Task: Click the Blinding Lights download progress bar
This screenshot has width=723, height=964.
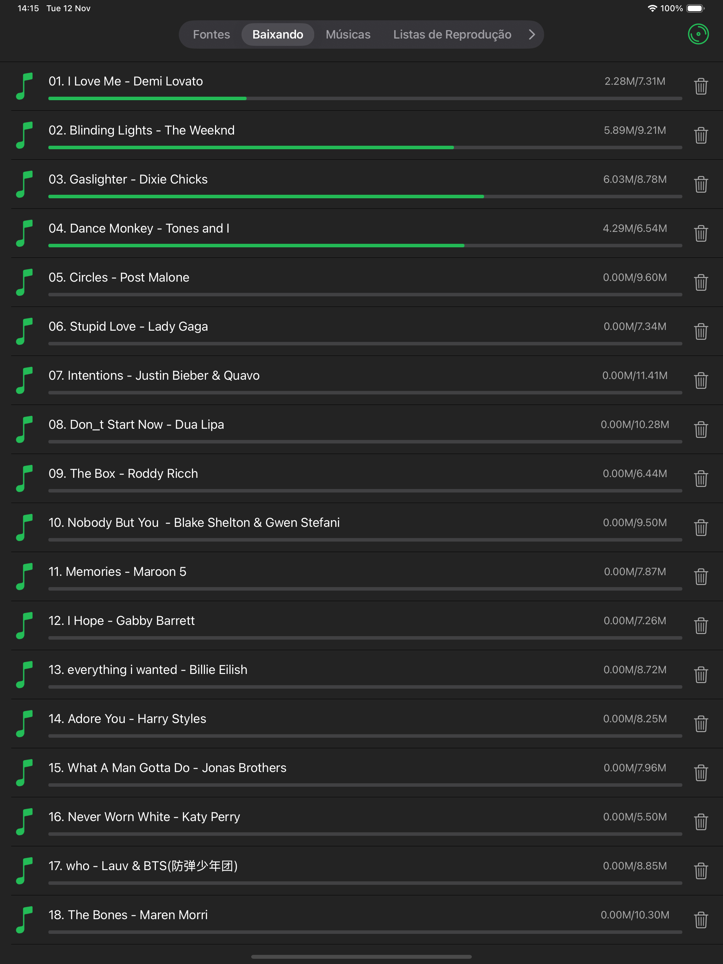Action: [x=365, y=147]
